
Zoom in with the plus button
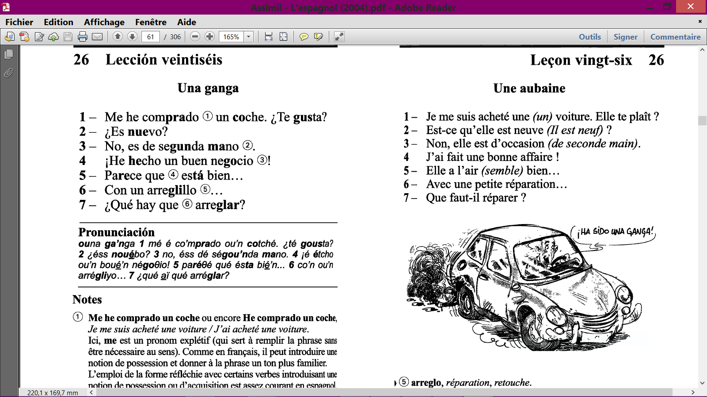[210, 37]
